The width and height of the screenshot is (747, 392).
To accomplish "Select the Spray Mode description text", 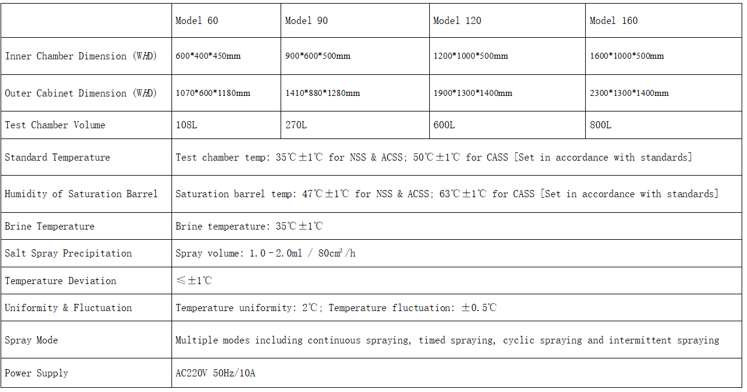I will [447, 340].
